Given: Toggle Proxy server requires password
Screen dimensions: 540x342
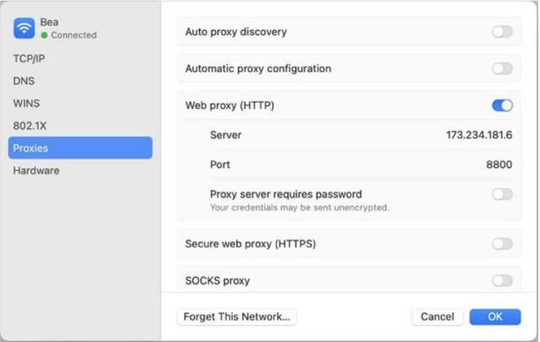Looking at the screenshot, I should (x=502, y=194).
